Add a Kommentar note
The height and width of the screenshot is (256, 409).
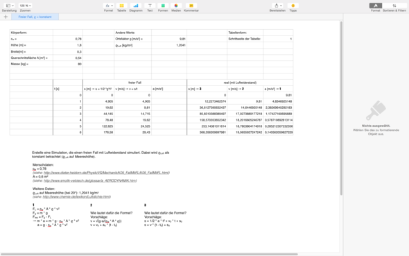click(x=191, y=6)
